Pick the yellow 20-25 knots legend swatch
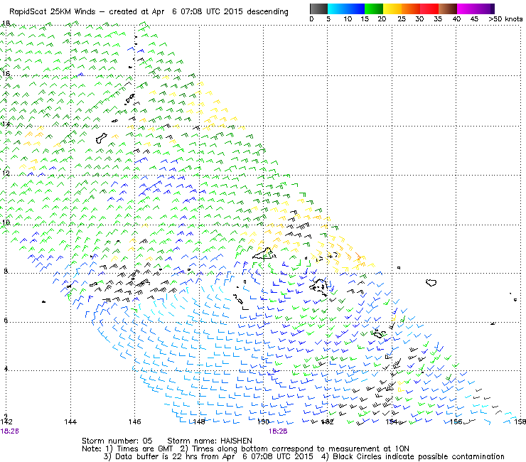The width and height of the screenshot is (526, 462). pos(392,9)
